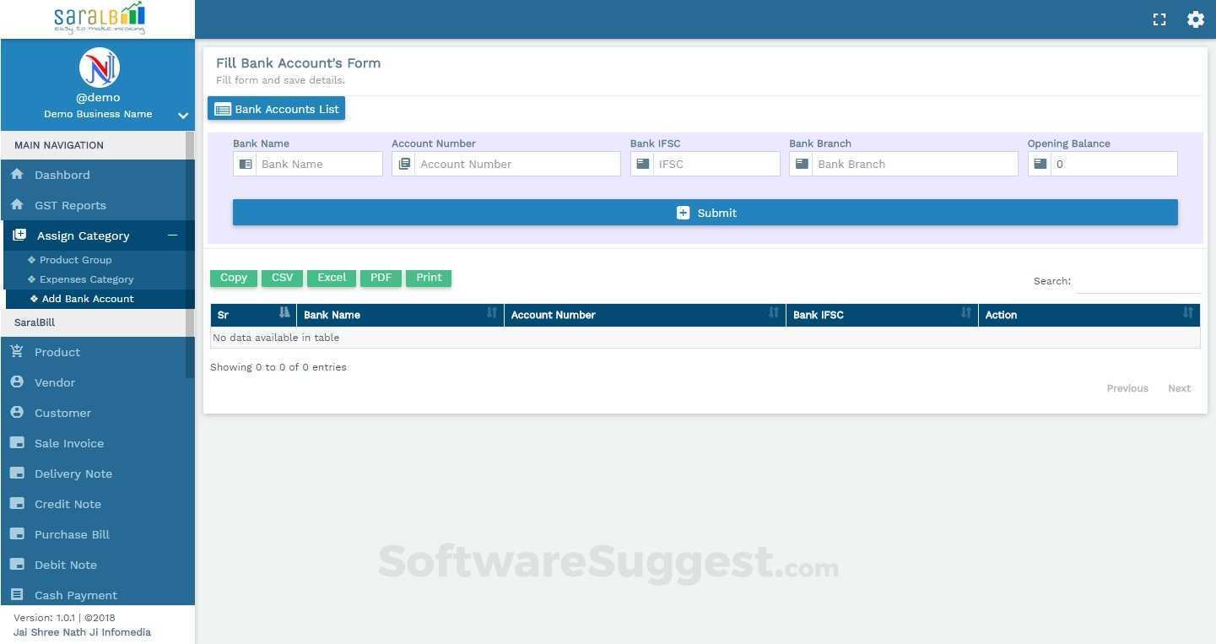Click the Dashbord home icon
Screen dimensions: 1216x644
tap(17, 174)
